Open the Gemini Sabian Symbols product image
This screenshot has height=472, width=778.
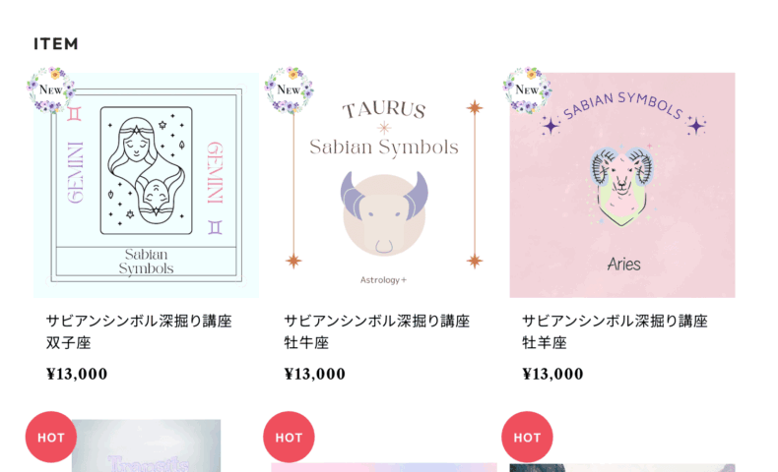(147, 185)
